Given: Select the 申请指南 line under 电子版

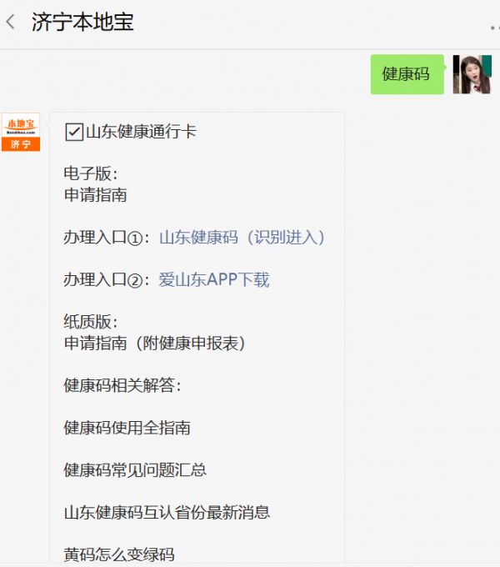Looking at the screenshot, I should (95, 195).
